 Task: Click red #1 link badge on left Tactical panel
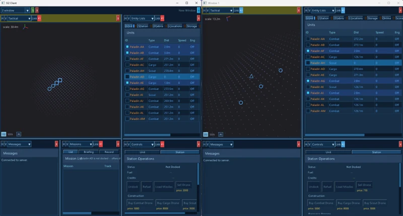39,19
